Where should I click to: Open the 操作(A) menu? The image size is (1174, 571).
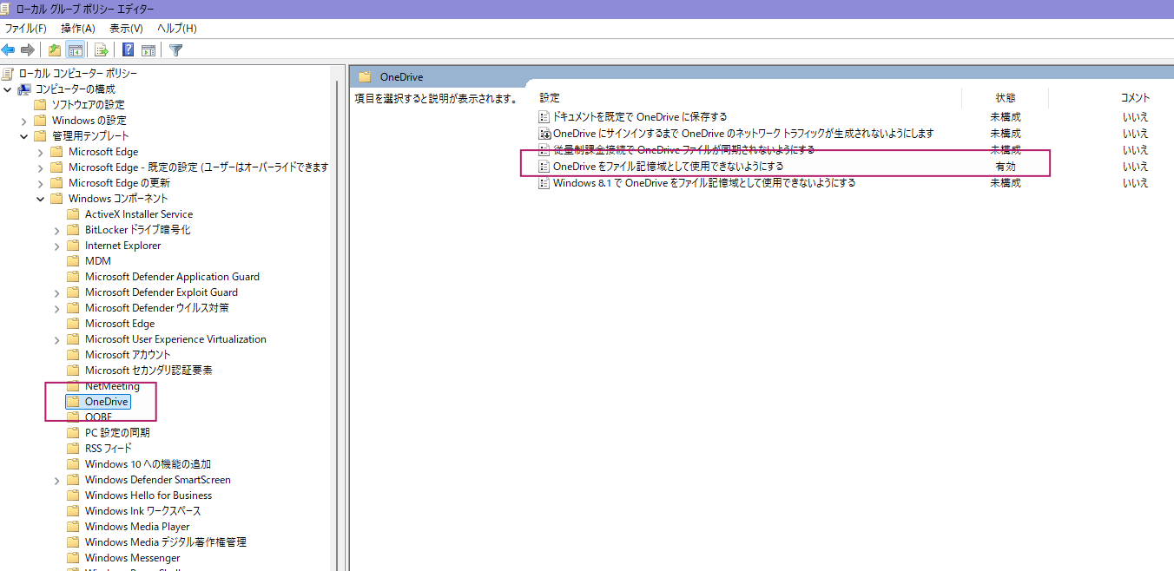click(78, 29)
